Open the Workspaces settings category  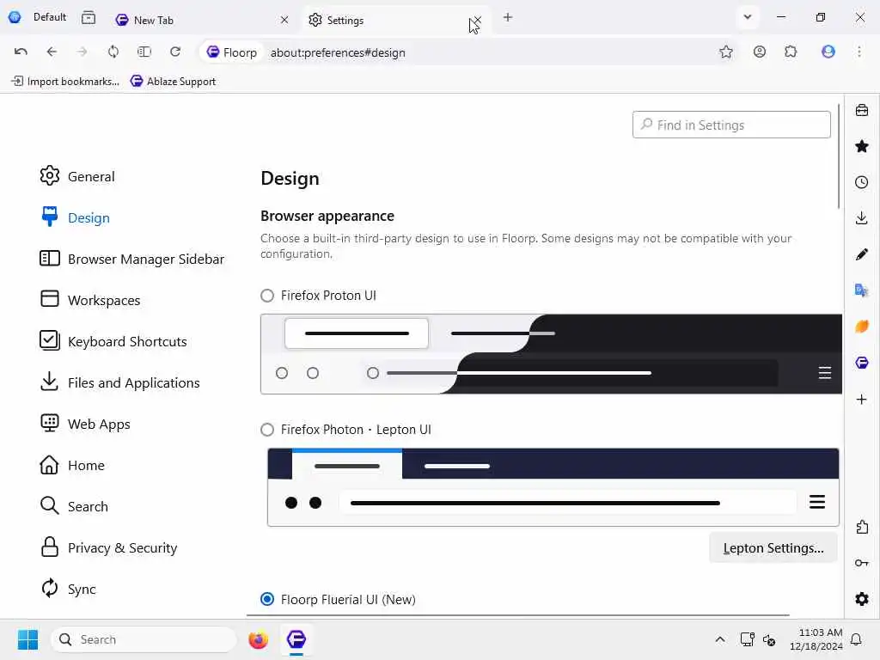pyautogui.click(x=89, y=300)
